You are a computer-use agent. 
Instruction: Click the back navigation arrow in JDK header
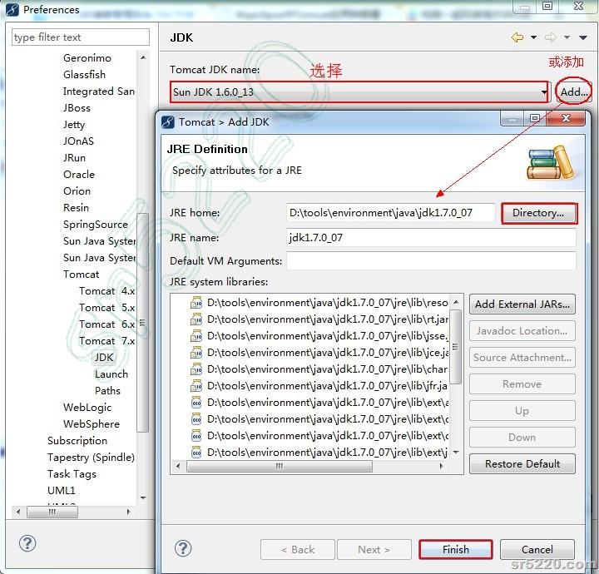click(x=517, y=37)
